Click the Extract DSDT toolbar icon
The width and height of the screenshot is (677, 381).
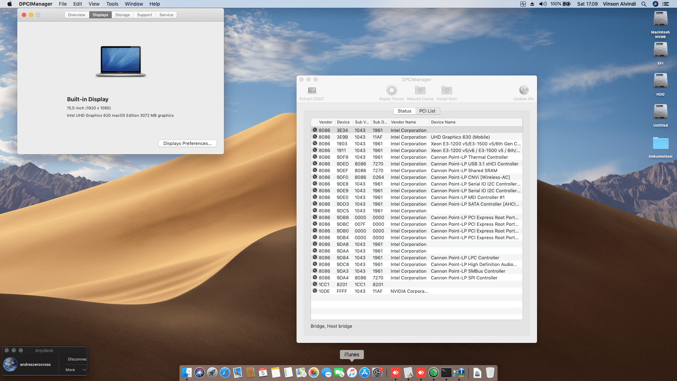pos(312,90)
